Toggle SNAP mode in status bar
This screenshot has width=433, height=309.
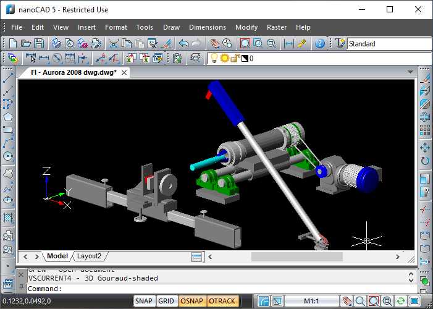pyautogui.click(x=144, y=301)
